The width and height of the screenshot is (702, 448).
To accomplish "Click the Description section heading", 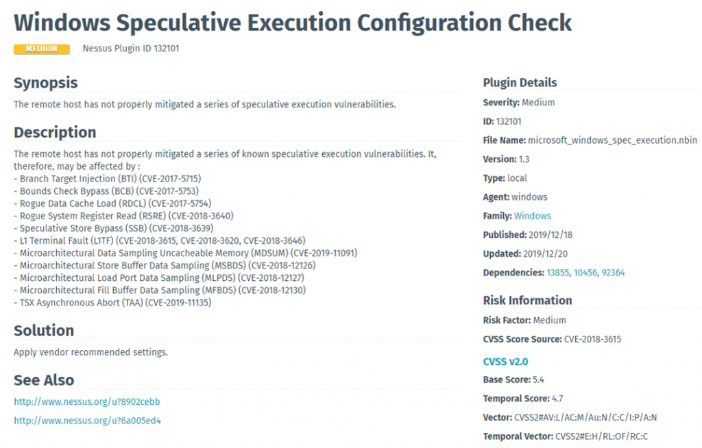I will [55, 132].
